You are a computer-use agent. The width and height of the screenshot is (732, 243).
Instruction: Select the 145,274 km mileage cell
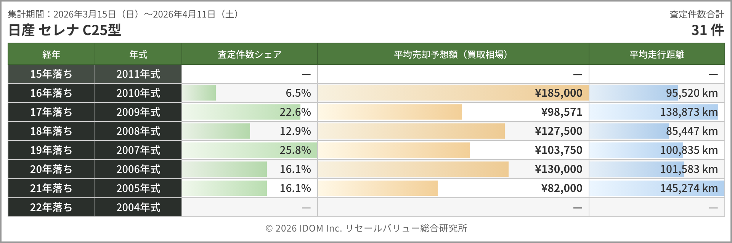[x=689, y=188]
